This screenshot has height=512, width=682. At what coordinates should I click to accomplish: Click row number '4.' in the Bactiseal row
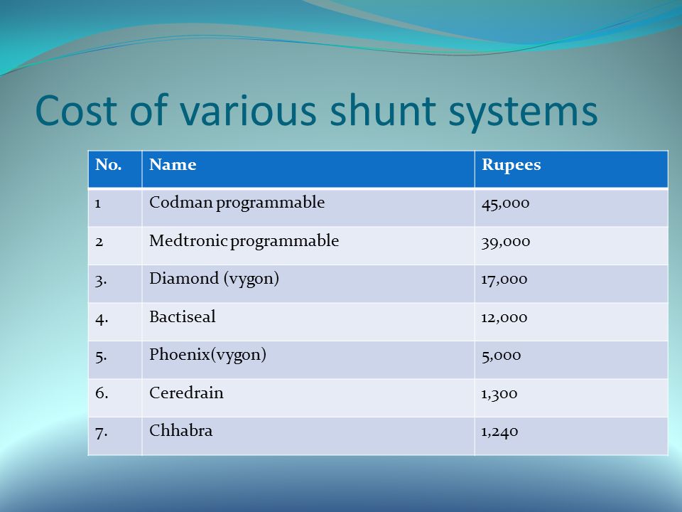click(x=115, y=321)
